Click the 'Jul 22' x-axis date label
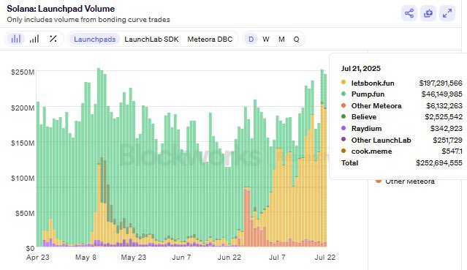Viewport: 467px width, 270px height. coord(325,257)
